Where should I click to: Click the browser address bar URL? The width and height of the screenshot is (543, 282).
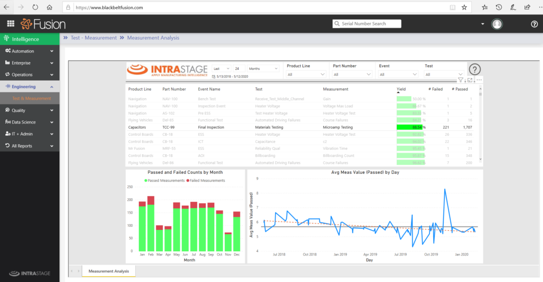pos(109,7)
